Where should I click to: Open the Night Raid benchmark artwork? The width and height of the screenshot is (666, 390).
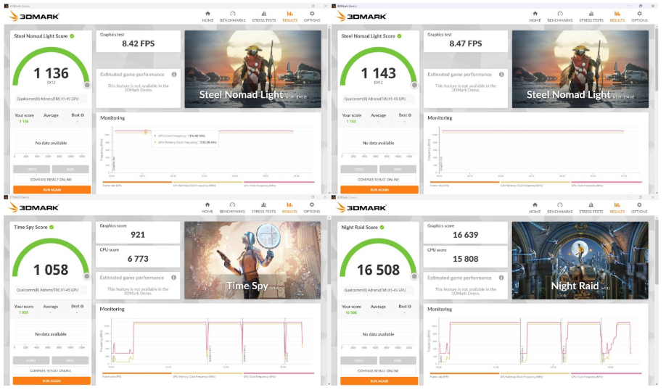(580, 260)
